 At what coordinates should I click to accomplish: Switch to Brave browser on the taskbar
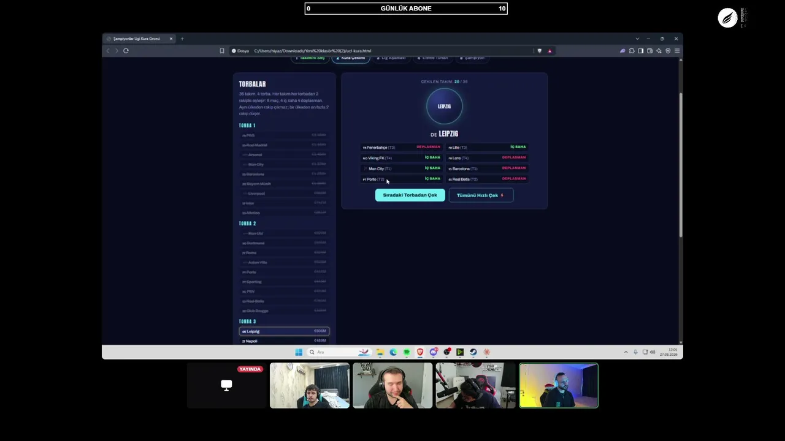point(420,352)
